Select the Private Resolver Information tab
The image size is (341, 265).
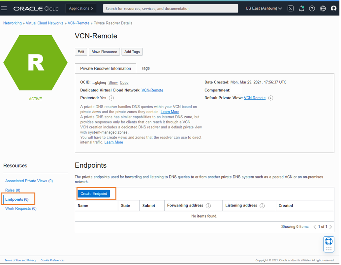[105, 69]
